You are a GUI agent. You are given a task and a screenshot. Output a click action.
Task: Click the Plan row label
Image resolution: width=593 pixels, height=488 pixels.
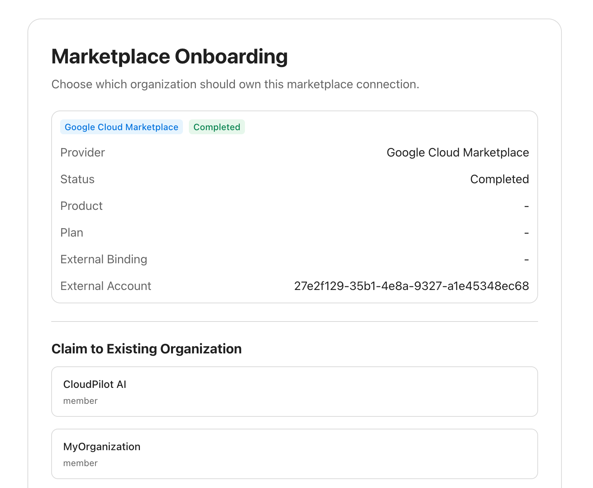[x=72, y=233]
